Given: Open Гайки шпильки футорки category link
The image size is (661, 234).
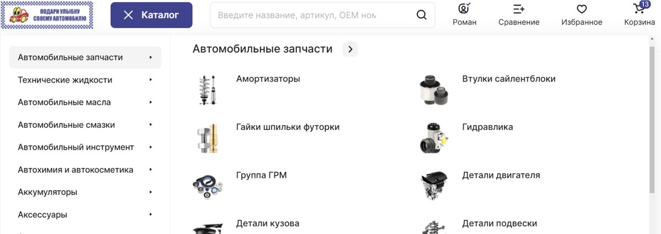Looking at the screenshot, I should click(x=288, y=127).
